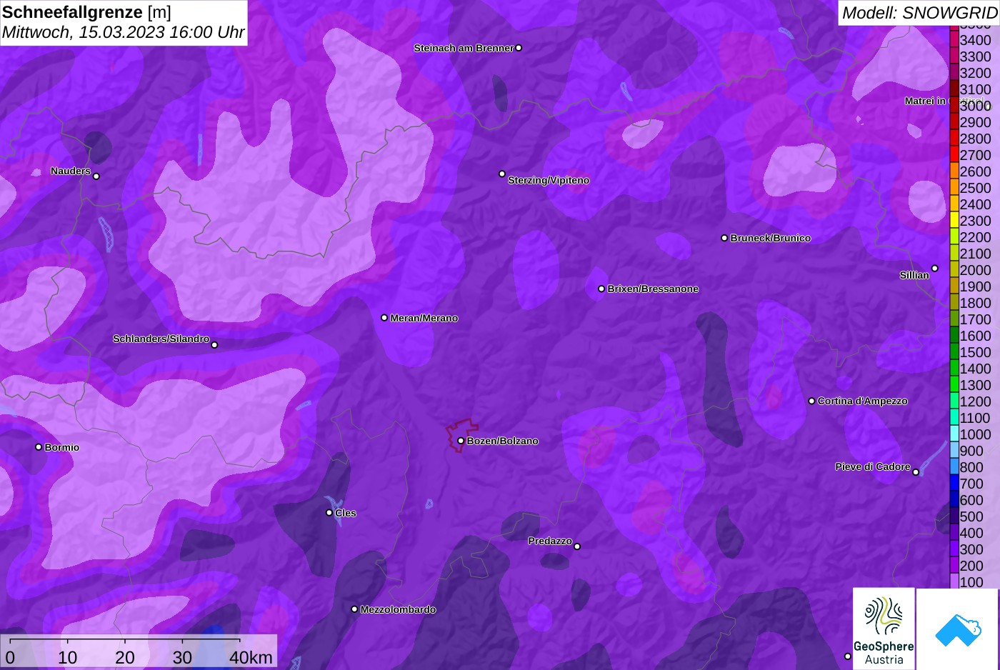
Task: Select the 500 m legend color swatch
Action: pyautogui.click(x=954, y=516)
